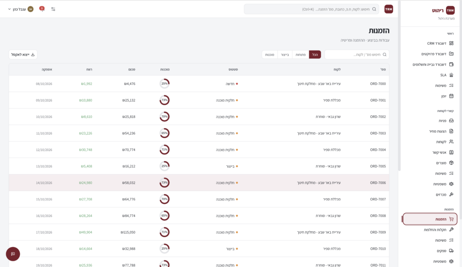Switch to the מוכנות filter tab

(x=270, y=55)
